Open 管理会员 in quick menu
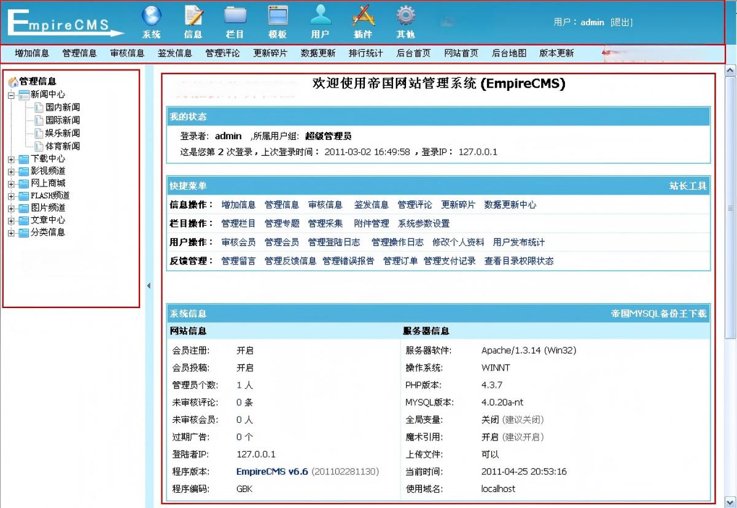Viewport: 737px width, 508px height. tap(282, 242)
